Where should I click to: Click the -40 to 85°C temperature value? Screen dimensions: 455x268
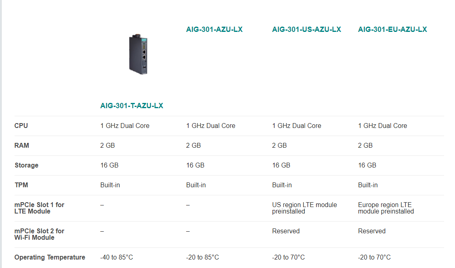tap(117, 257)
